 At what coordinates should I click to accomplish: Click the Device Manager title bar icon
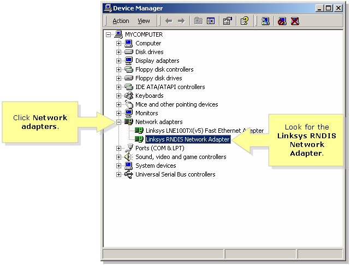tap(108, 8)
